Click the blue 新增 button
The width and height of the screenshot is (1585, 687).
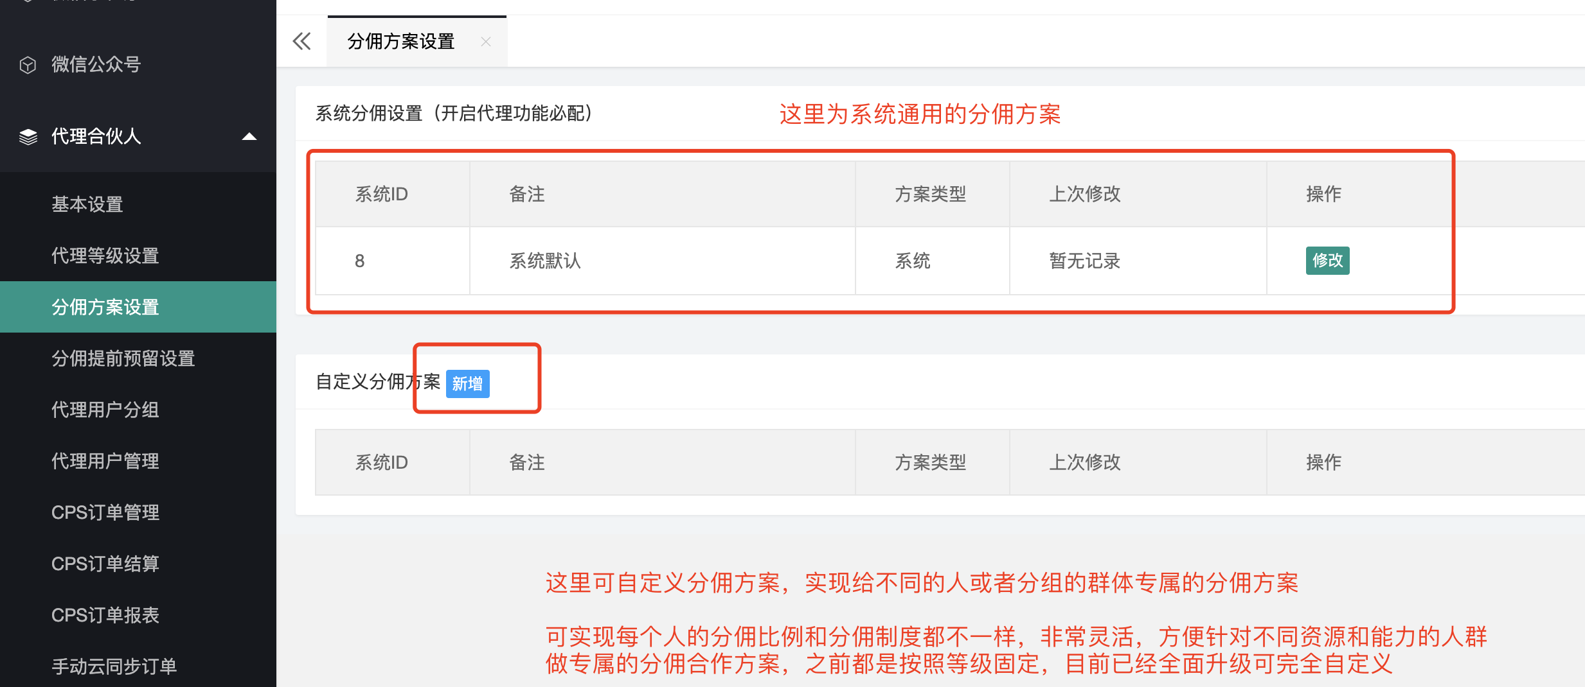[468, 383]
